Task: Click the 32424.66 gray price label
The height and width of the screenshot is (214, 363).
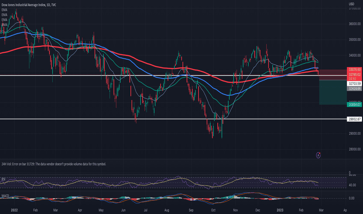Action: click(354, 89)
